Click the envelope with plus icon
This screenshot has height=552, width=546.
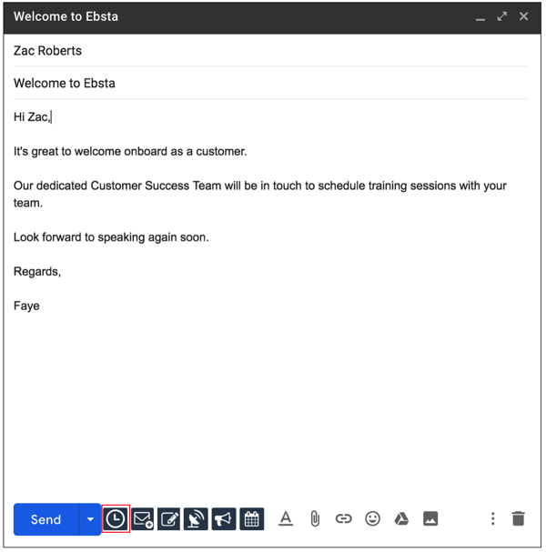coord(143,518)
